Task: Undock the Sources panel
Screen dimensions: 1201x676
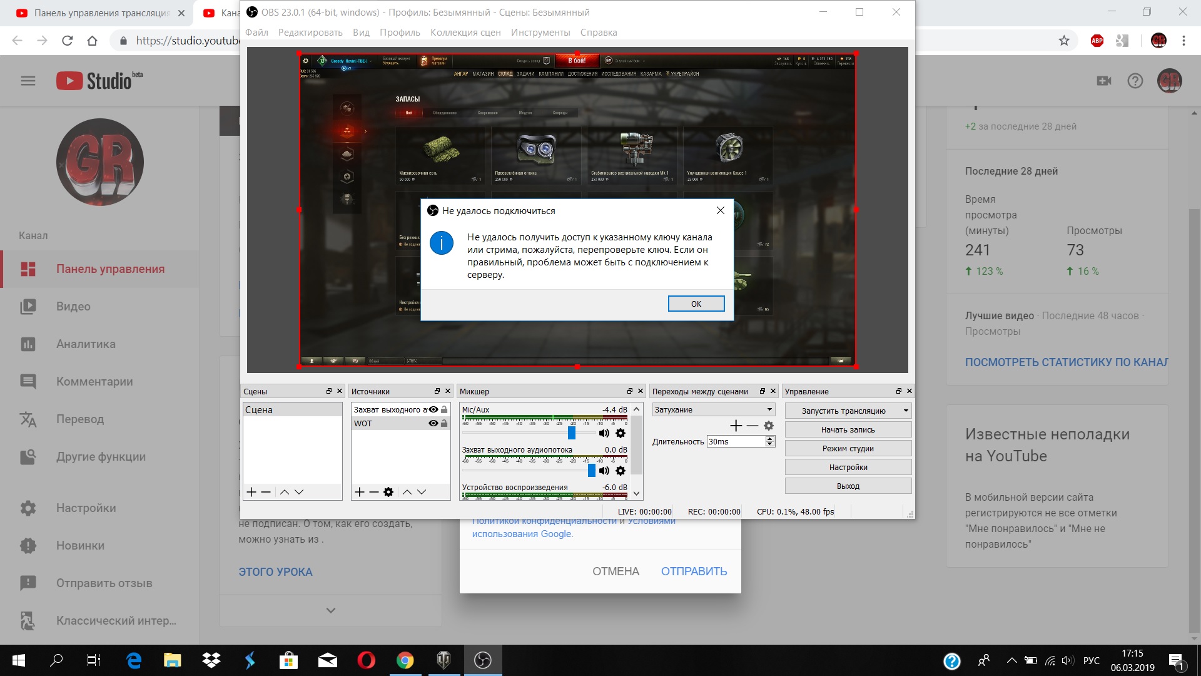Action: tap(437, 391)
